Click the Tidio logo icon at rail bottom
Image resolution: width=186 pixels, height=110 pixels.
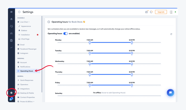(x=11, y=99)
